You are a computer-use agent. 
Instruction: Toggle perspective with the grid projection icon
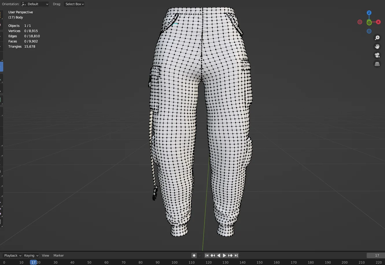click(377, 64)
